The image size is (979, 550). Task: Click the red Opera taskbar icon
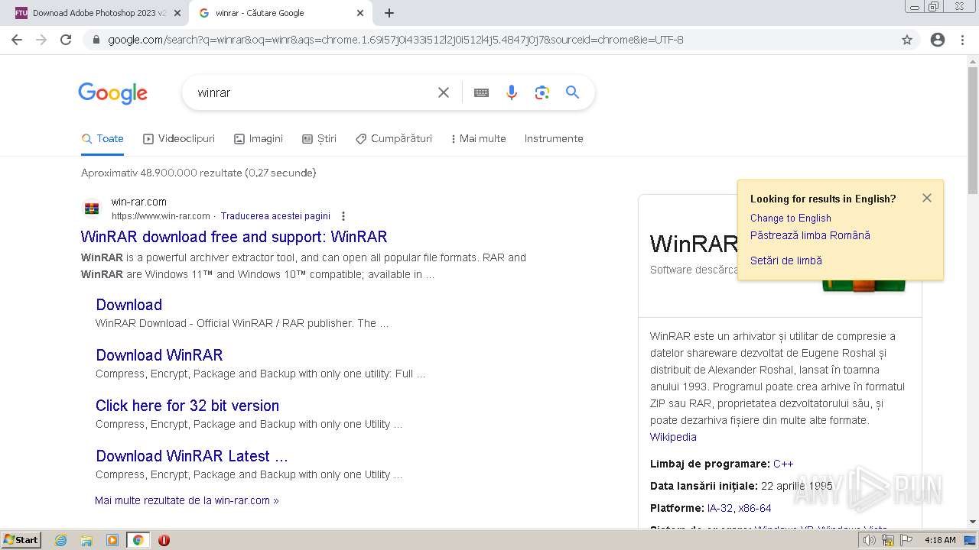164,540
